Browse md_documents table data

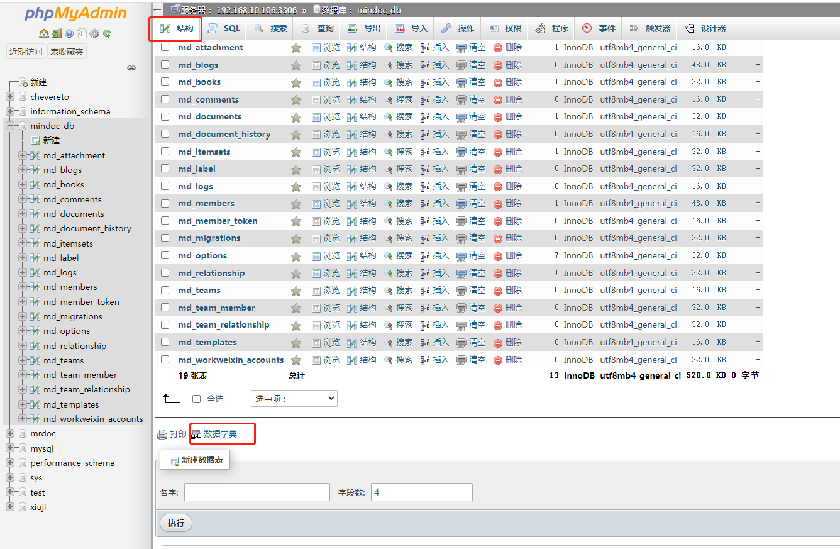326,116
